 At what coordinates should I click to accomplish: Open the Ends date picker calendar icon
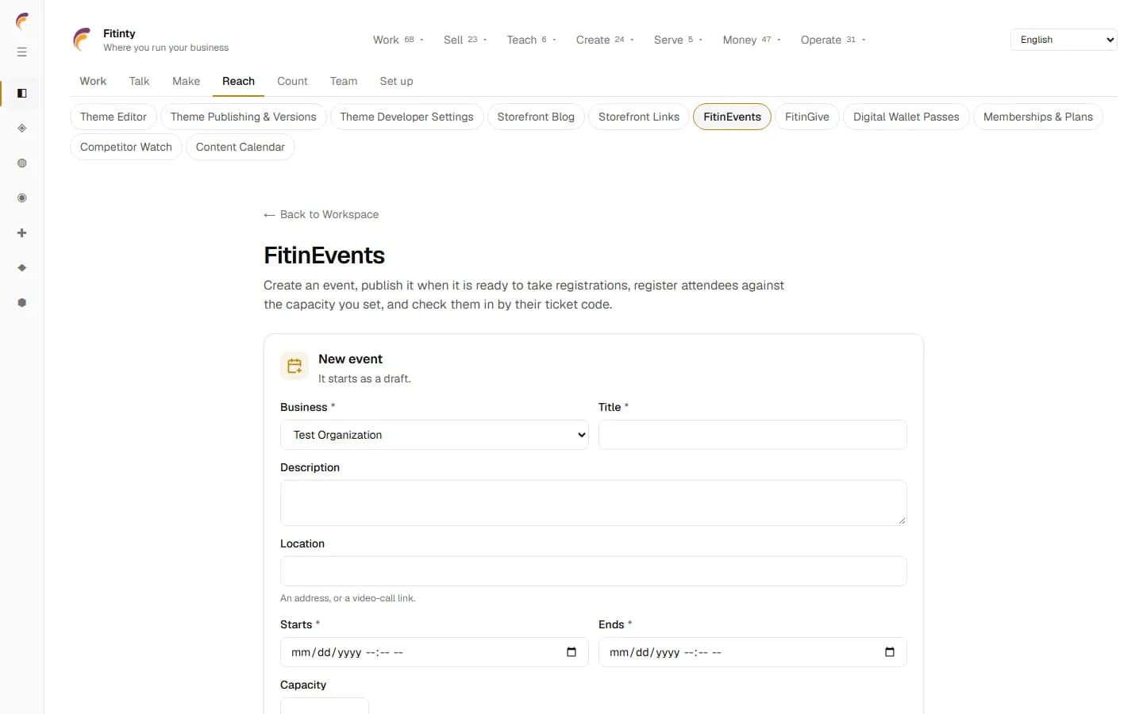(890, 652)
